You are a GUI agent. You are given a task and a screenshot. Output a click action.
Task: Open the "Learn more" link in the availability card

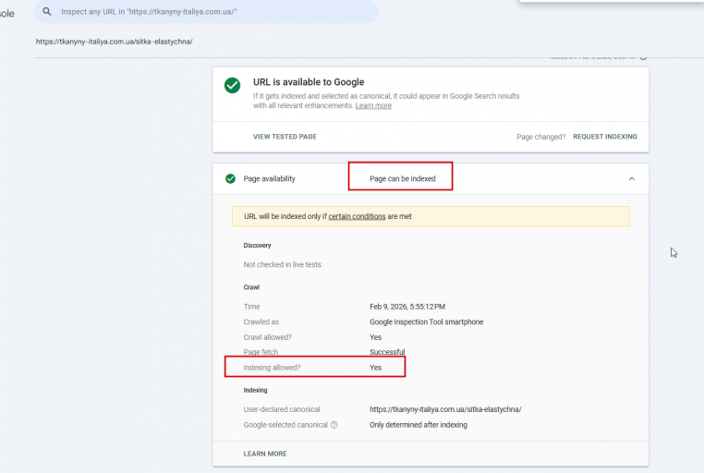373,106
